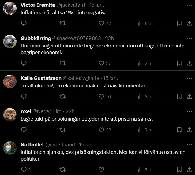
Task: Open Kalle Gustafsson's tweet text
Action: tap(87, 86)
